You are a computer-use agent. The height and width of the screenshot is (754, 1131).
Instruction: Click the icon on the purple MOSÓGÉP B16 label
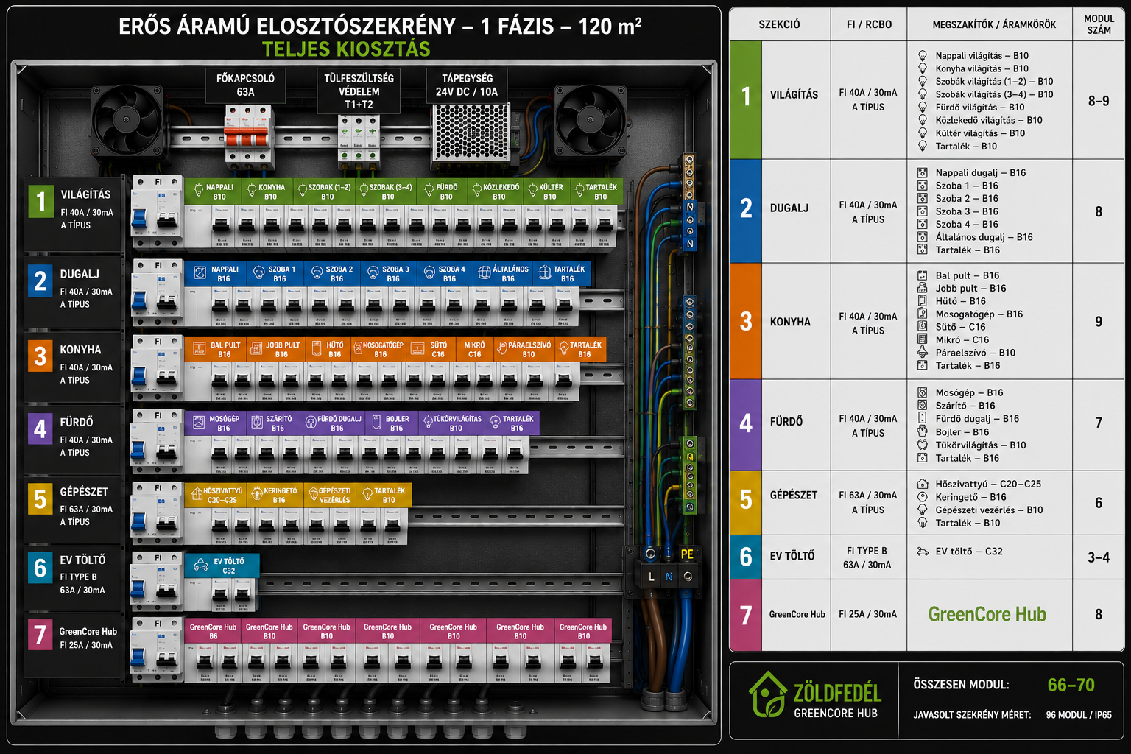198,423
